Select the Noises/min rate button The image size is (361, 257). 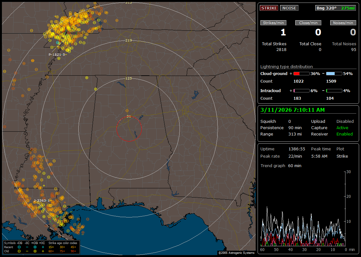point(343,23)
